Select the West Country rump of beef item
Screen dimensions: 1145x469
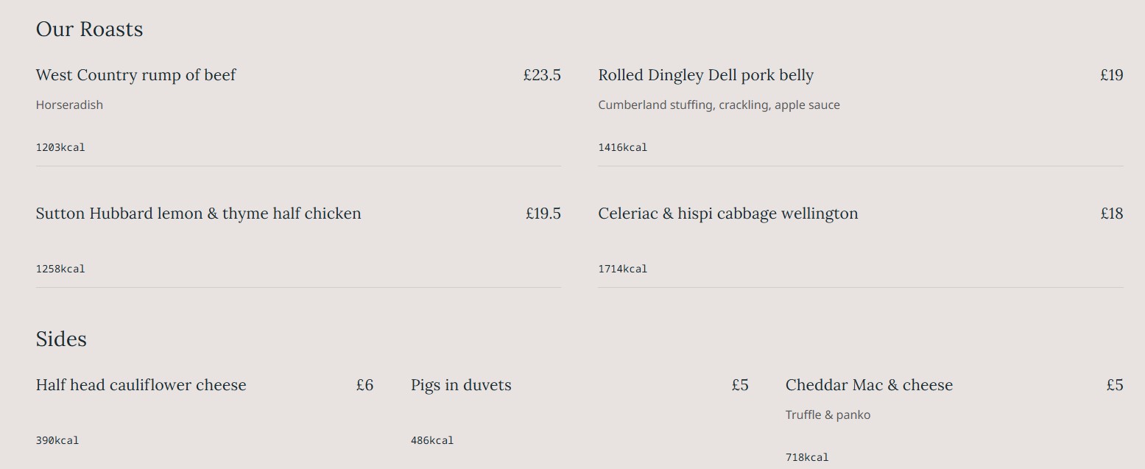click(x=135, y=75)
